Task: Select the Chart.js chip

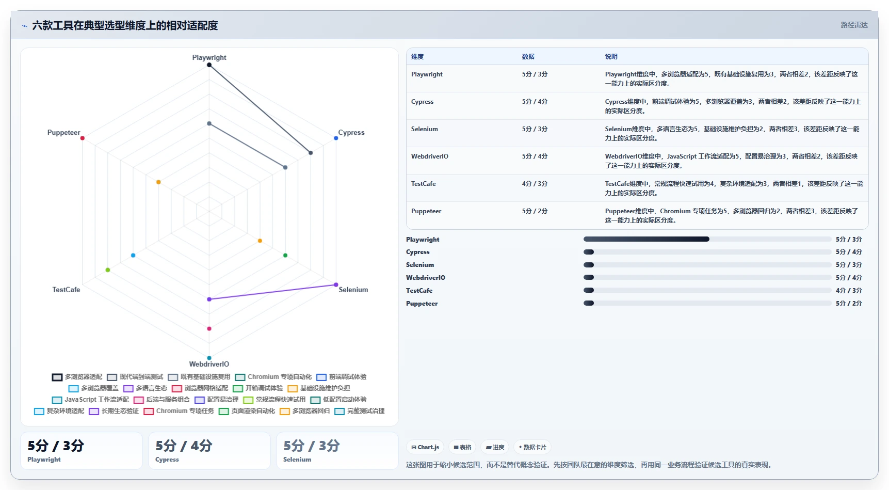Action: click(x=425, y=447)
